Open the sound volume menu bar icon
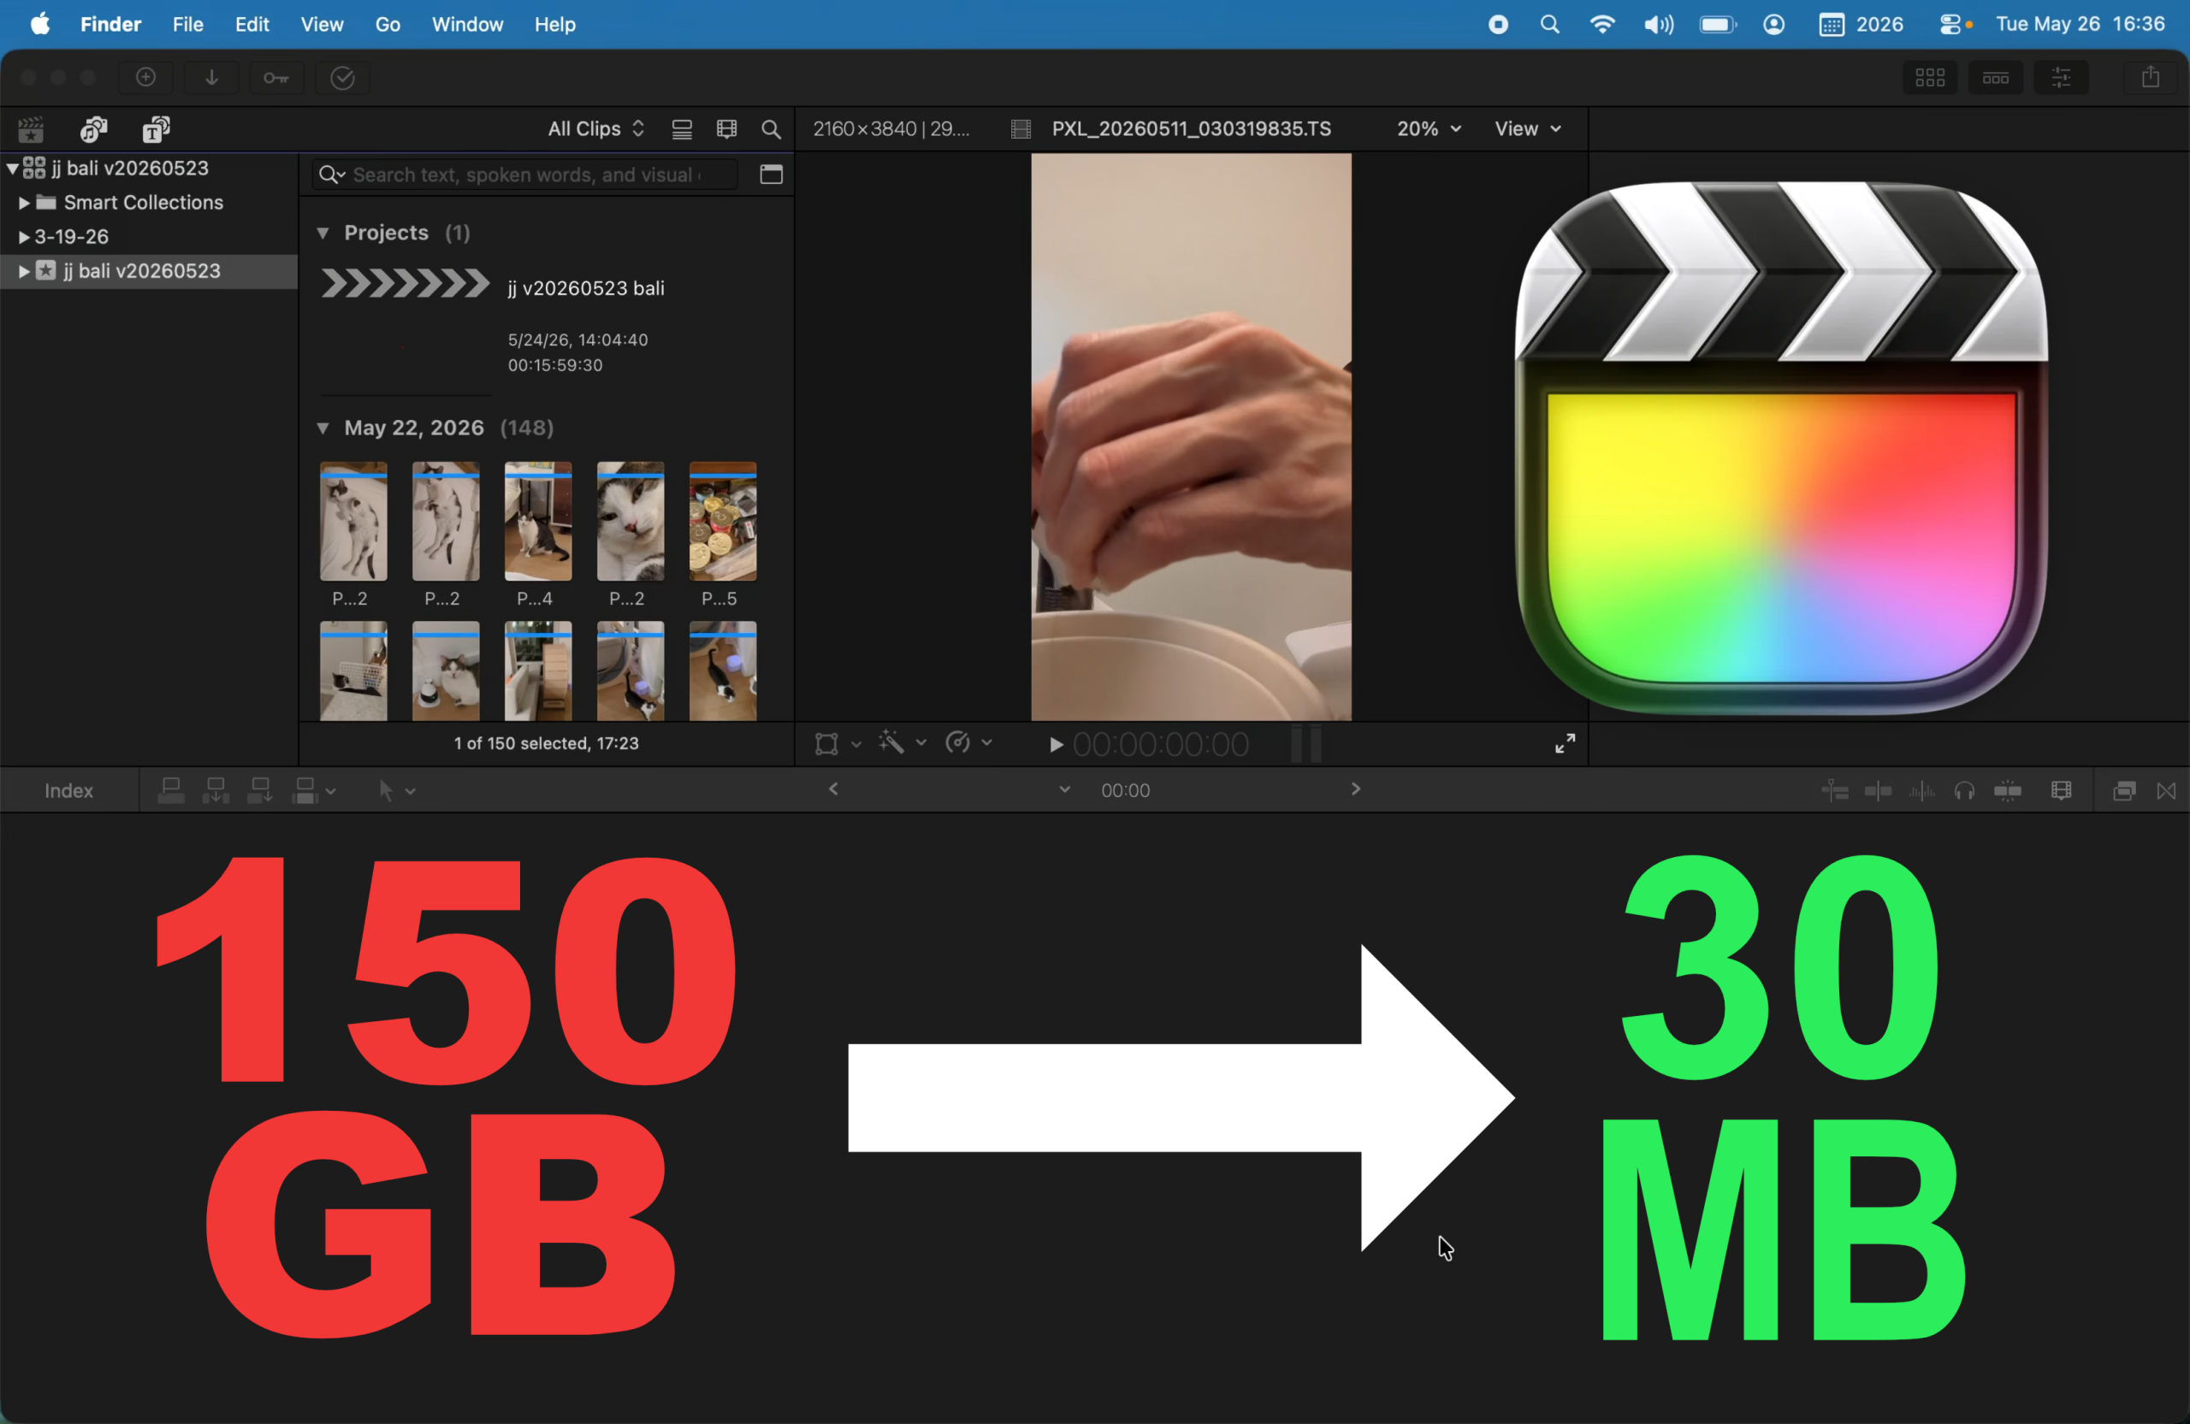 point(1658,24)
